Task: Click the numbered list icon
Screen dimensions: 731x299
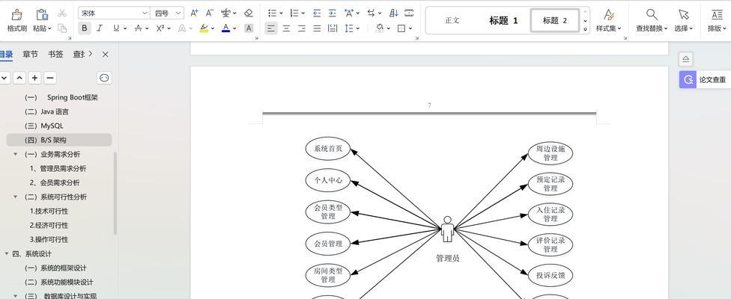Action: pos(294,13)
